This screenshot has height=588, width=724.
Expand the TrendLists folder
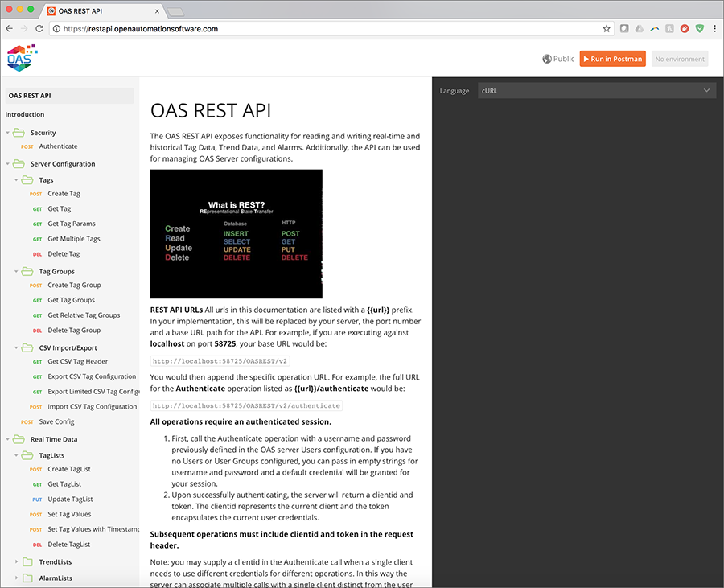pyautogui.click(x=16, y=562)
